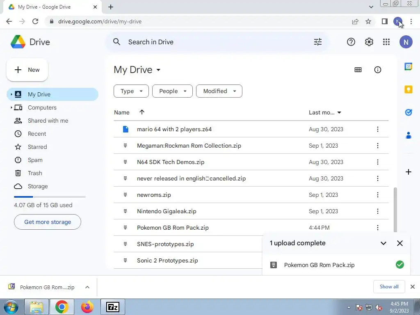This screenshot has width=420, height=315.
Task: Get add-ons plus icon in side panel
Action: pyautogui.click(x=408, y=172)
